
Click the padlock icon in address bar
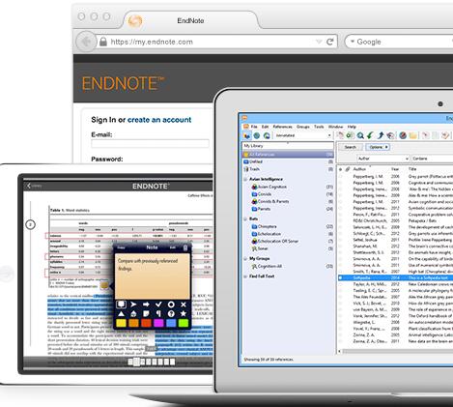coord(103,42)
